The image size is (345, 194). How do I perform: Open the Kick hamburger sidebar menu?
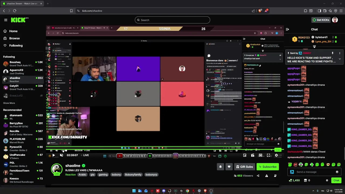click(x=6, y=20)
